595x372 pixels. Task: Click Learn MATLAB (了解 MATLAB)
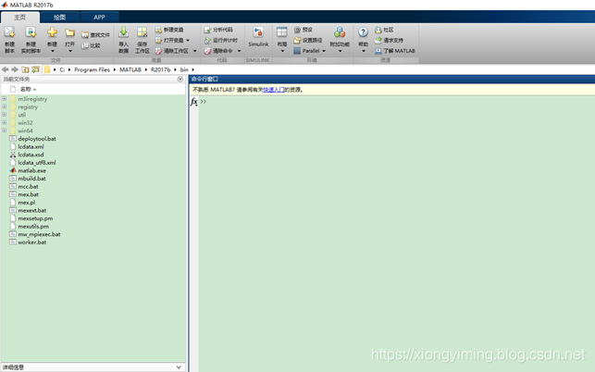(x=395, y=51)
